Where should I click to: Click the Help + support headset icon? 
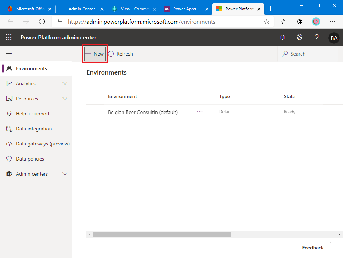[9, 114]
